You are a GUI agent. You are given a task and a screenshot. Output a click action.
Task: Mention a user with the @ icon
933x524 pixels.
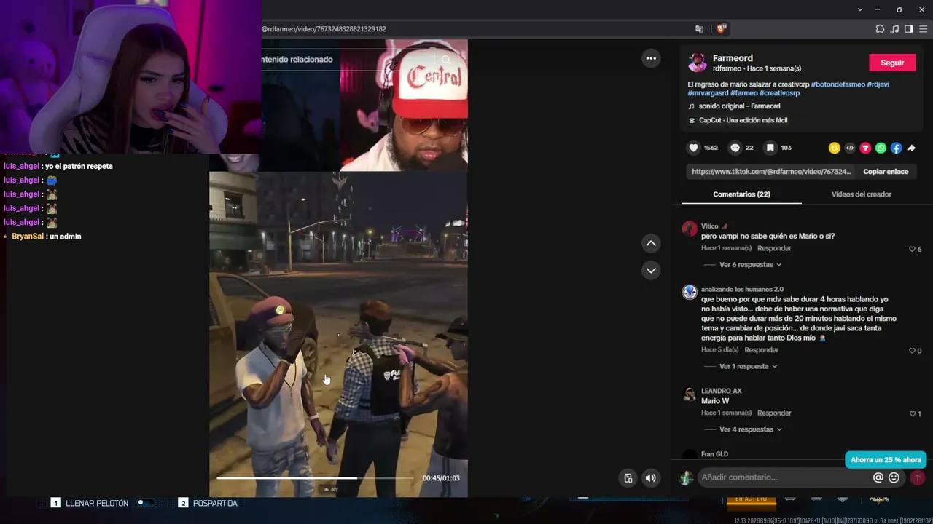pos(878,477)
